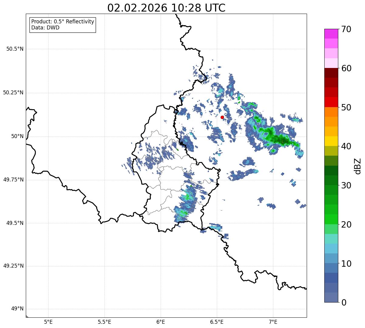Click the colorbar tick value 50
Viewport: 365px width, 328px height.
(346, 107)
